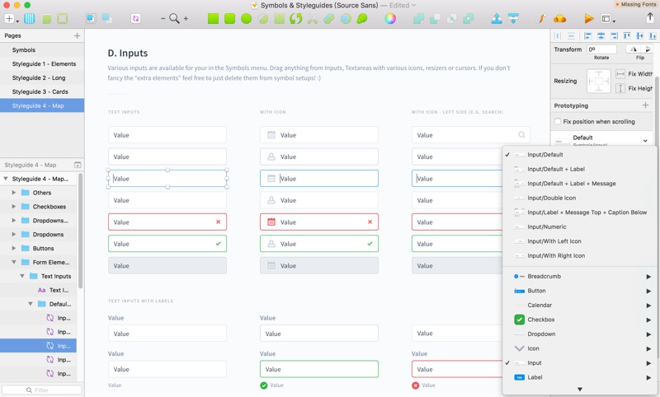The height and width of the screenshot is (397, 660).
Task: Click the Scissors tool icon
Action: tap(312, 18)
